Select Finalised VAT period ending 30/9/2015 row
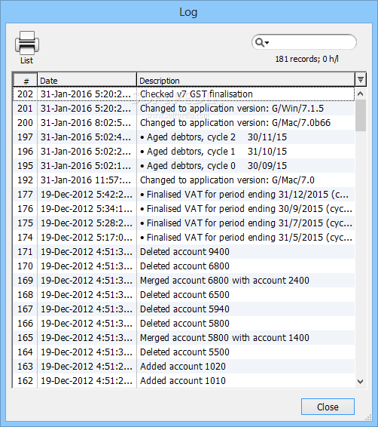 [x=184, y=209]
